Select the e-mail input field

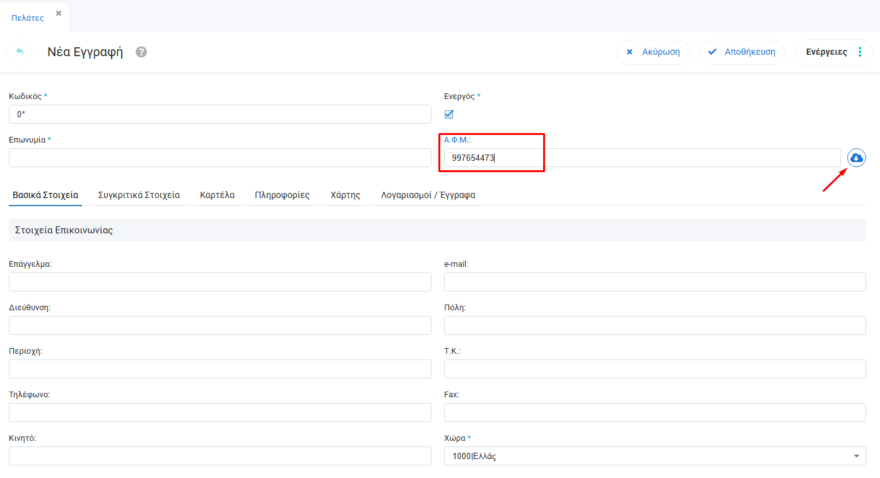(654, 282)
